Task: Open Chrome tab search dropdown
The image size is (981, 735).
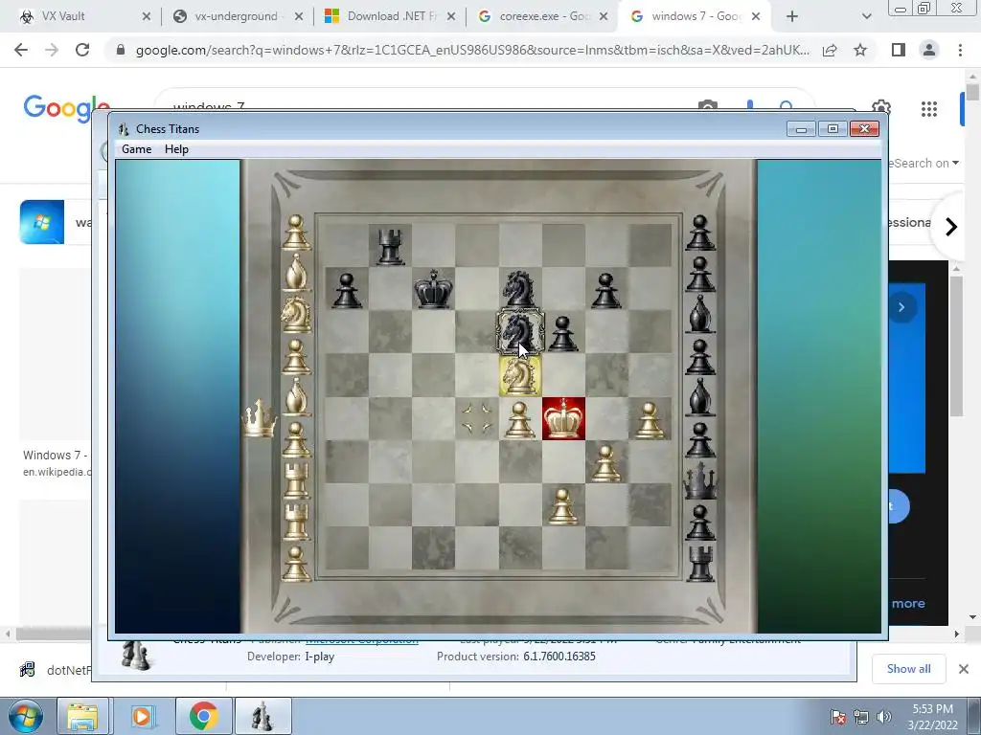Action: coord(866,16)
